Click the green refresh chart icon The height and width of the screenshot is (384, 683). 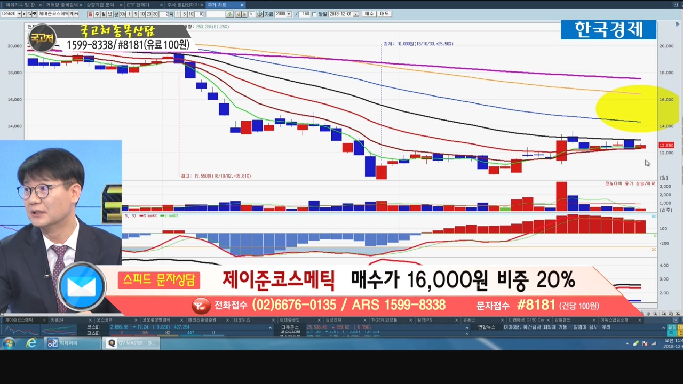pos(229,14)
